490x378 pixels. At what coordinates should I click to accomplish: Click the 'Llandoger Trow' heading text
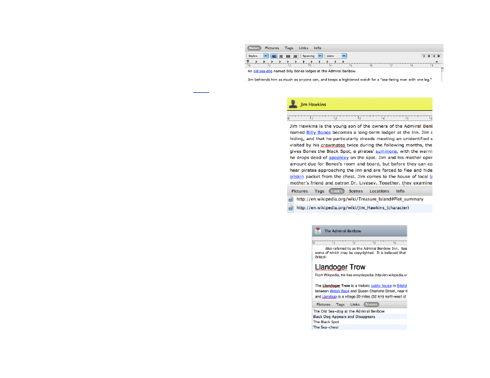340,267
